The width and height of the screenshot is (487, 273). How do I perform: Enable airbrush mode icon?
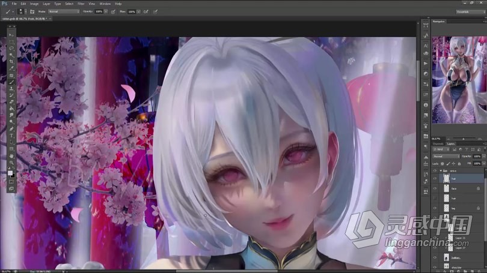pyautogui.click(x=145, y=12)
